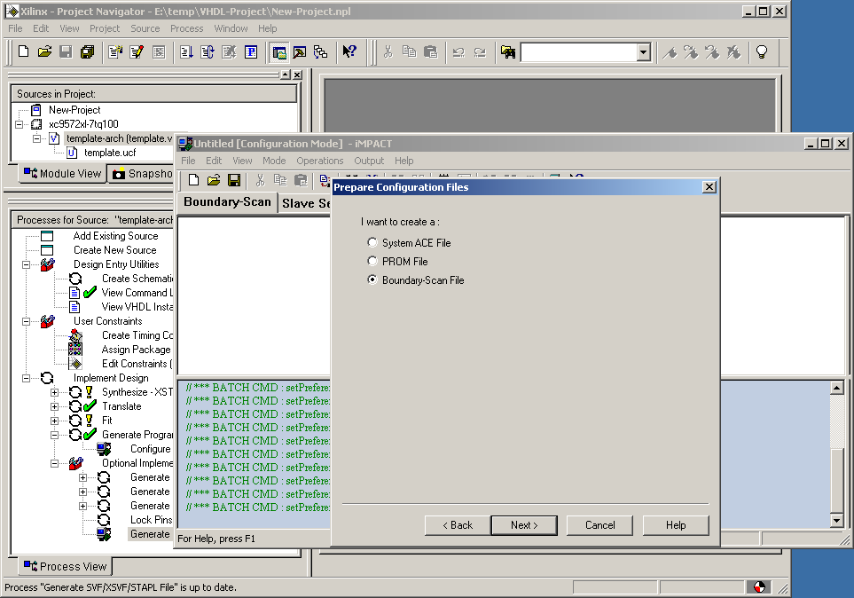The height and width of the screenshot is (598, 854).
Task: Click the New Source wizard icon in toolbar
Action: [115, 51]
